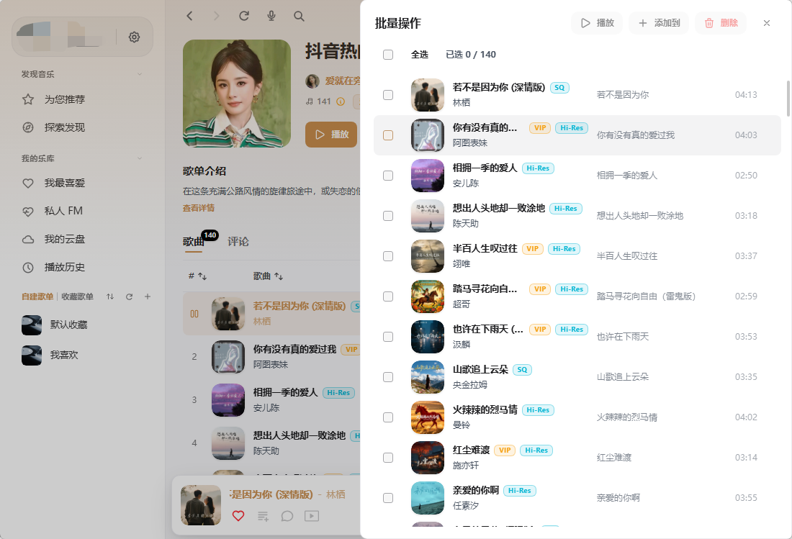Viewport: 792px width, 539px height.
Task: Refresh the custom playlists list
Action: pos(130,296)
